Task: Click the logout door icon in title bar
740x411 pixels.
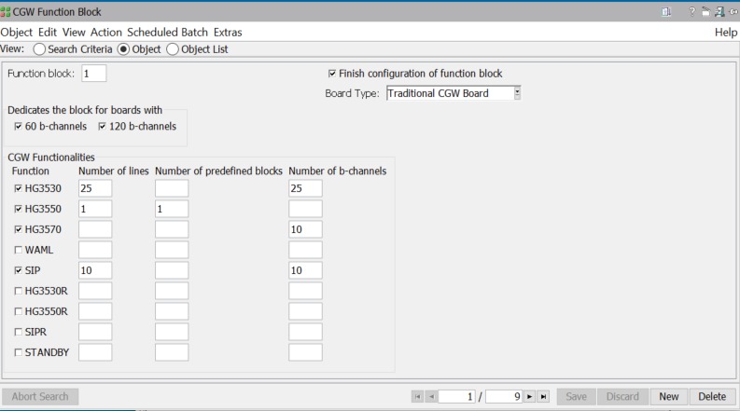Action: pos(719,12)
